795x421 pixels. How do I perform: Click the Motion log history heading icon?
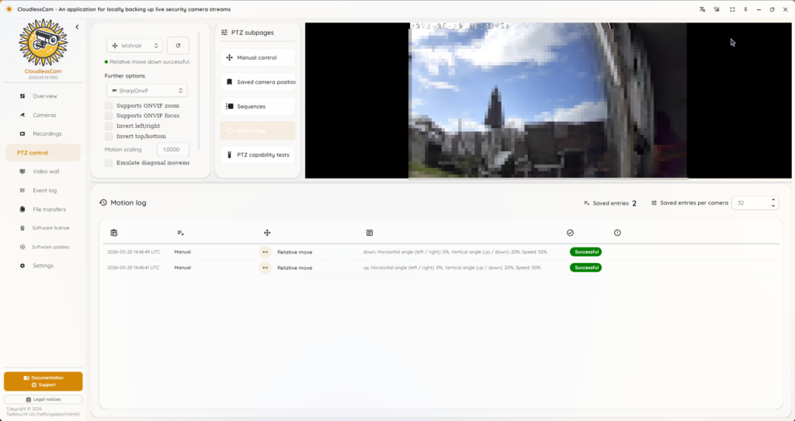click(x=103, y=202)
